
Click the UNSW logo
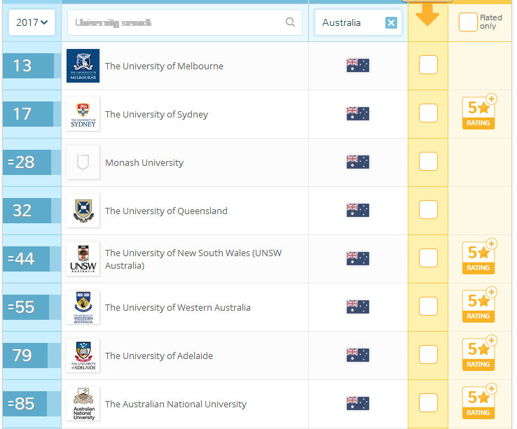83,259
